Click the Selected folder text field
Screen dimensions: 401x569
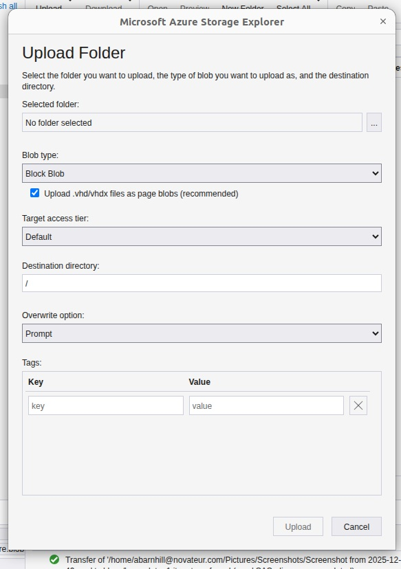(x=192, y=122)
